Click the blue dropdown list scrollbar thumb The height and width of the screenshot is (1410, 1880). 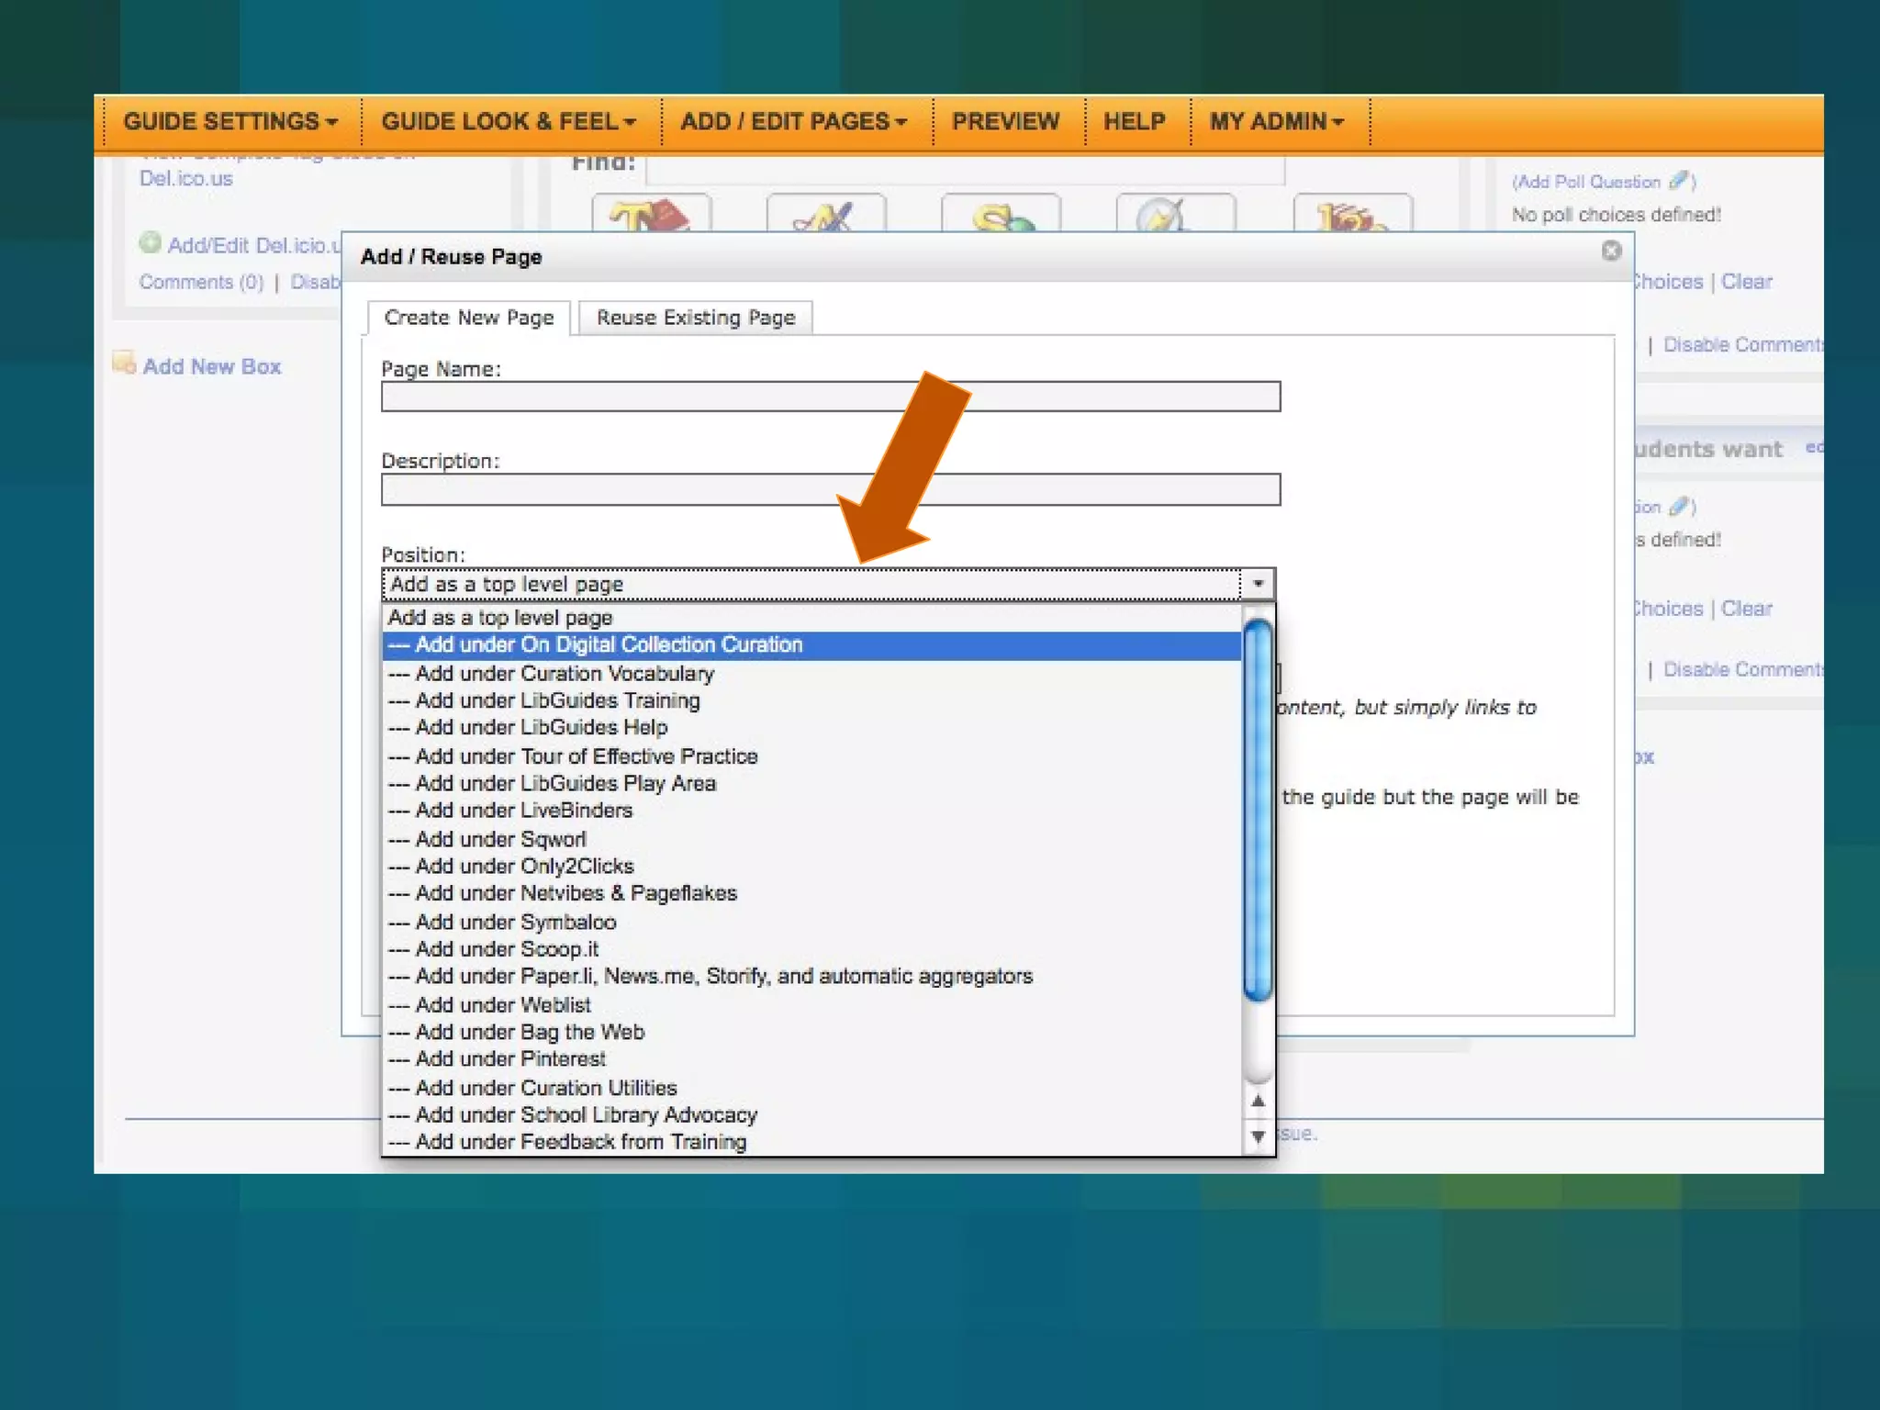(x=1258, y=808)
